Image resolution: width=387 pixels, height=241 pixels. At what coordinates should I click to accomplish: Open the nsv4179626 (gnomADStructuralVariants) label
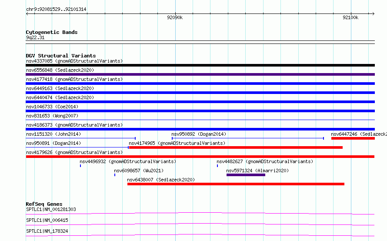click(74, 152)
